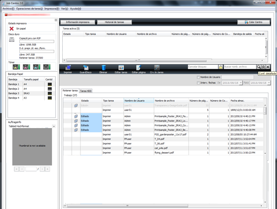Enable the Nombre de Usuario filter checkbox
This screenshot has width=277, height=209.
tap(198, 77)
